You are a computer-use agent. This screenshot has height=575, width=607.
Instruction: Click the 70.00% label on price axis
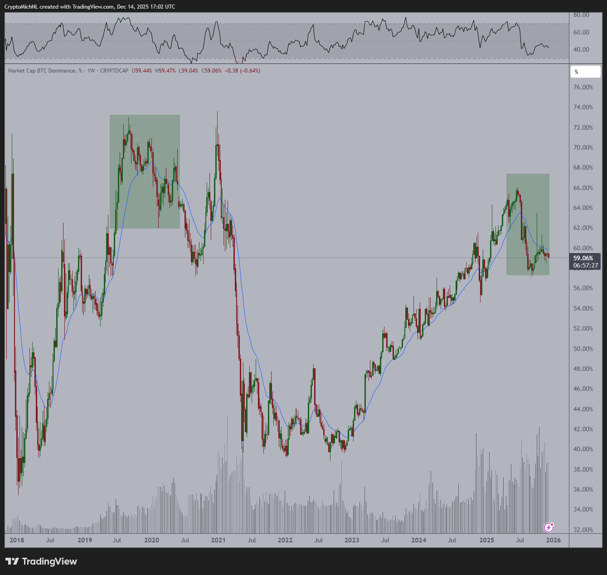click(x=583, y=147)
